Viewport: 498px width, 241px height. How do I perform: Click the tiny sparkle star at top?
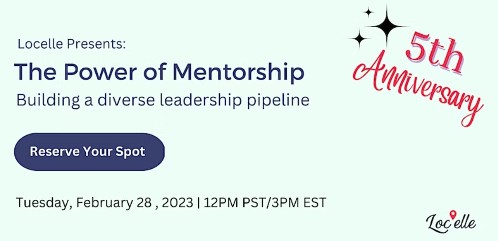(x=368, y=12)
